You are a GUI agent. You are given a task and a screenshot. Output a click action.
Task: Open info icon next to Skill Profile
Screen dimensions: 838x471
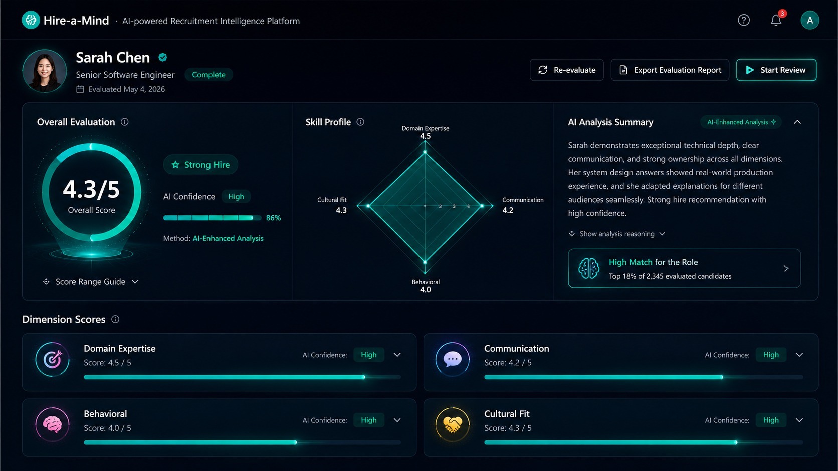pyautogui.click(x=360, y=122)
